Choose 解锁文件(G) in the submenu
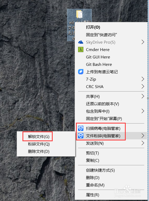149x201 pixels. pos(39,137)
